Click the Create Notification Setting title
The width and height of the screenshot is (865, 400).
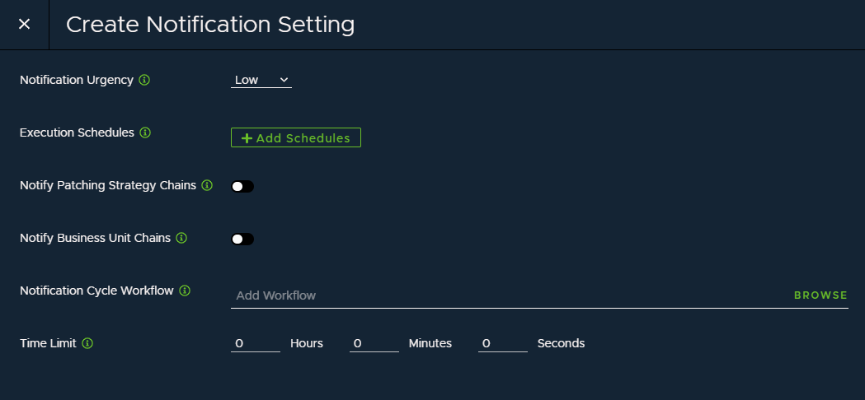coord(210,25)
